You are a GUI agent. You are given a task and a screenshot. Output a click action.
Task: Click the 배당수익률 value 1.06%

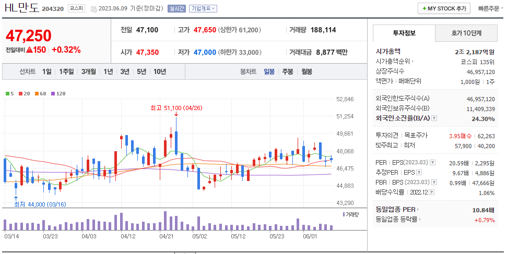click(487, 193)
